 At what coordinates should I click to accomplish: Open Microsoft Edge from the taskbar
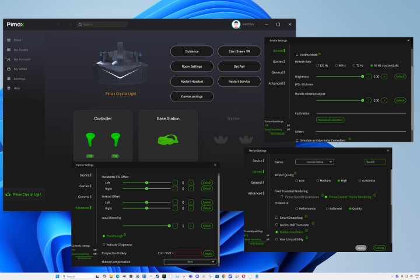coord(118,276)
